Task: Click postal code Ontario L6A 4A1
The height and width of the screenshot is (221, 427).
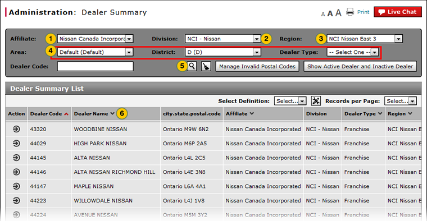Action: 184,186
